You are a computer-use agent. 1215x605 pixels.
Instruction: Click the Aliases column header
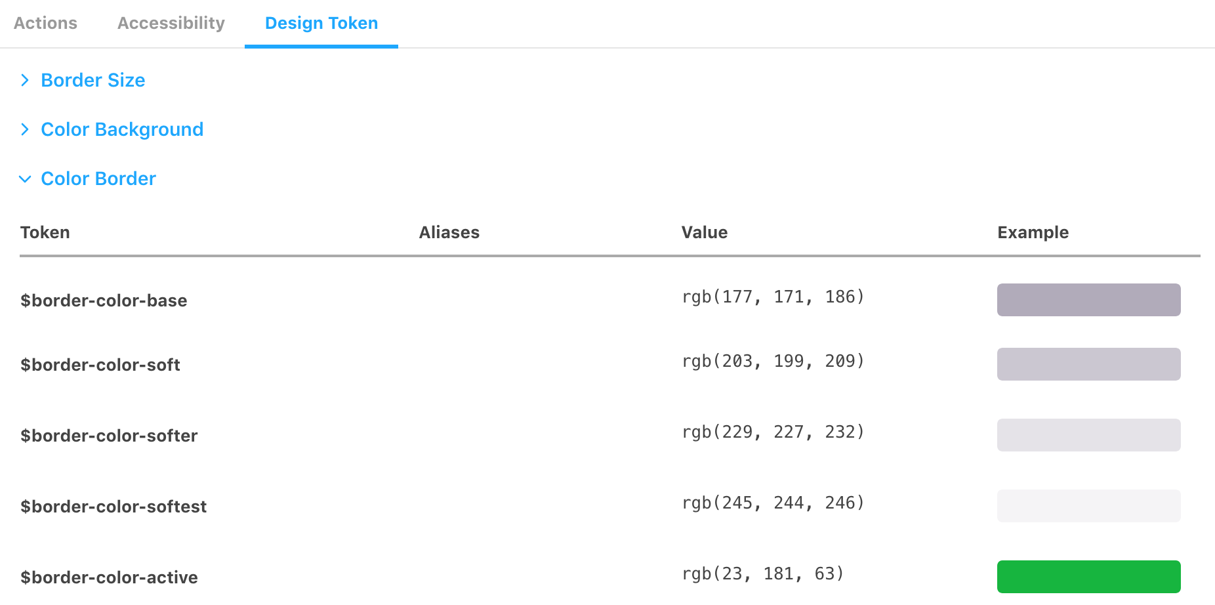pyautogui.click(x=449, y=232)
